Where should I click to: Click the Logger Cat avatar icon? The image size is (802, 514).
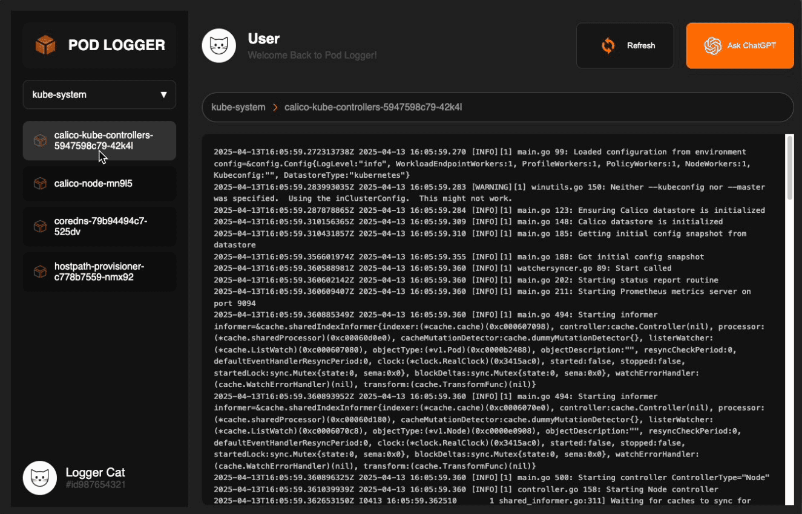click(39, 478)
